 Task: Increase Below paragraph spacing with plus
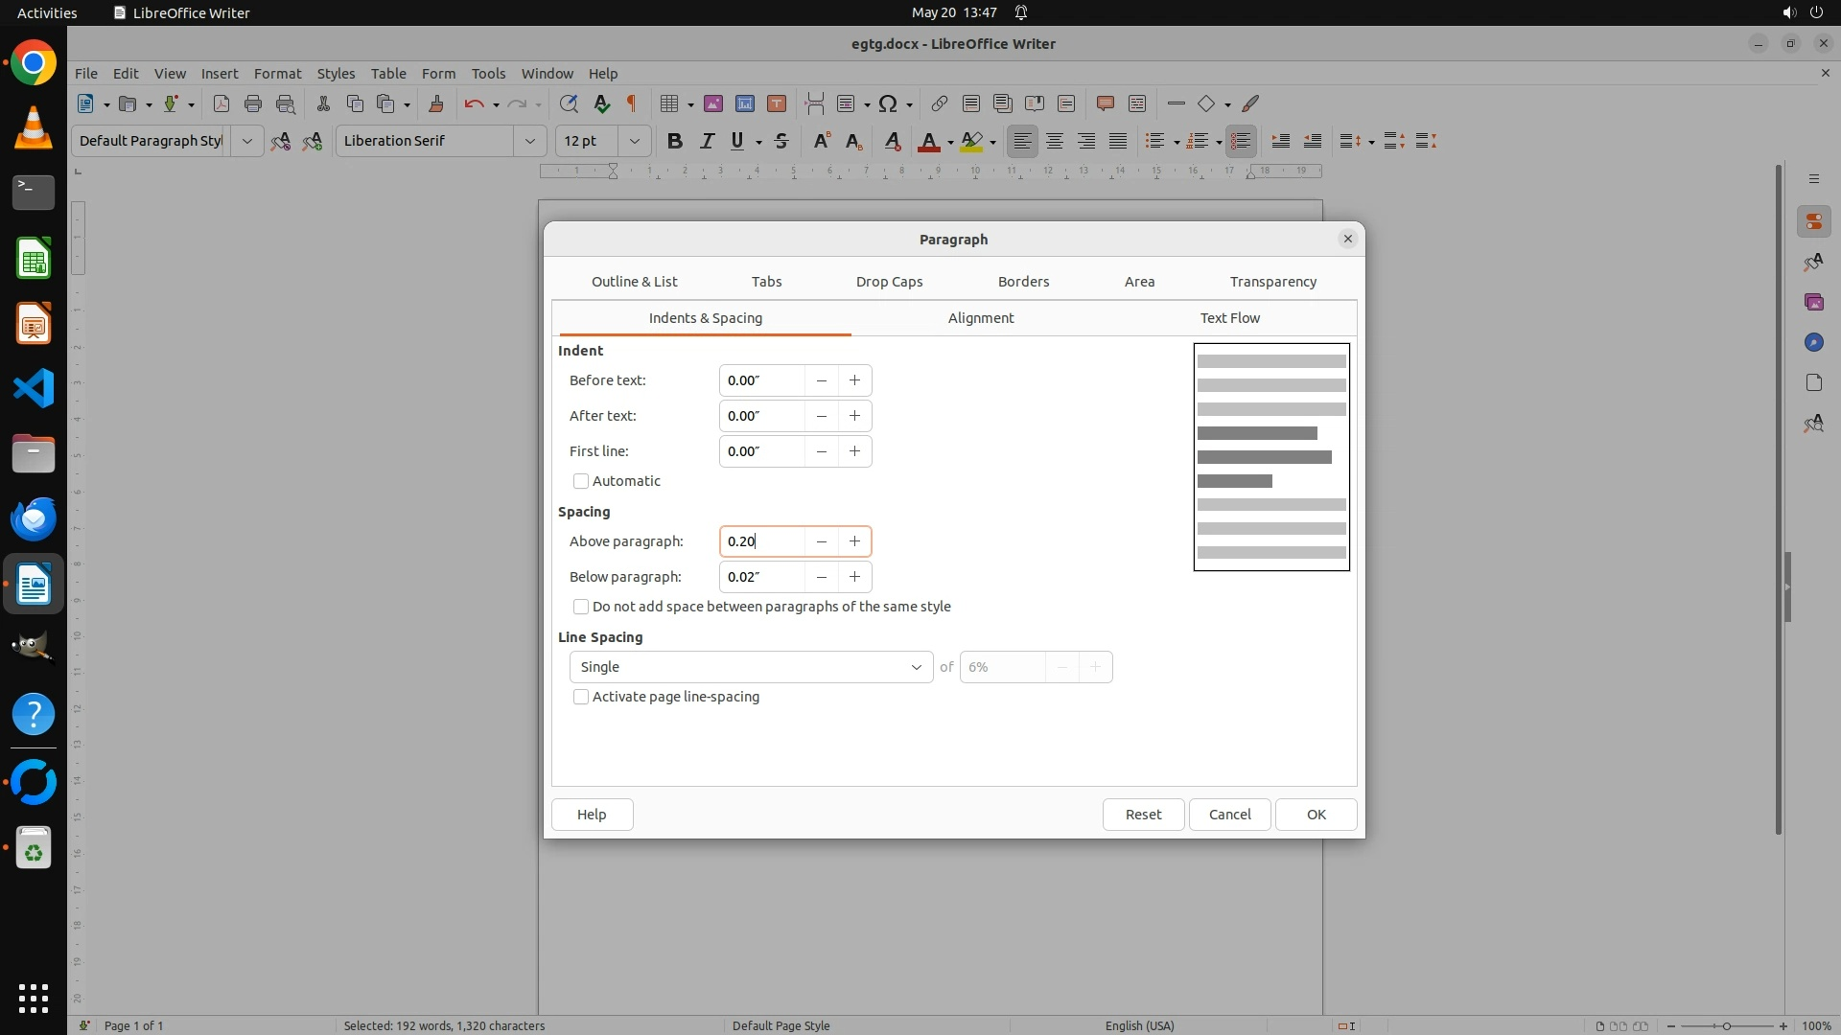click(x=854, y=577)
